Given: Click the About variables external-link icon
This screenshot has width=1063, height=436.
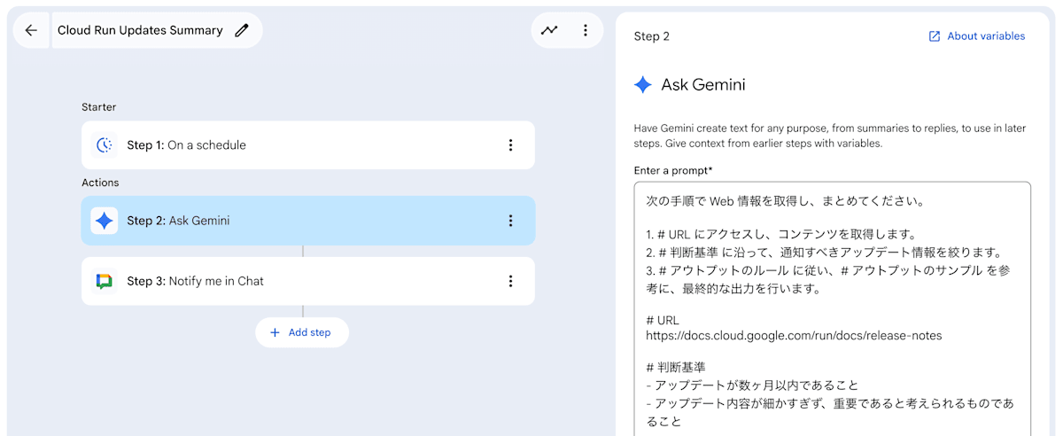Looking at the screenshot, I should tap(935, 36).
